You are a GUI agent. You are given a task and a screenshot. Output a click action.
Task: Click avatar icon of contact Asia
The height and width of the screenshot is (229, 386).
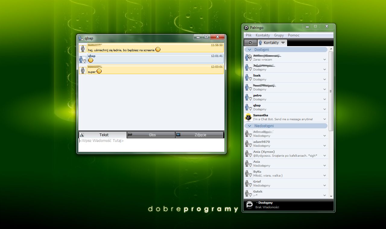(248, 164)
